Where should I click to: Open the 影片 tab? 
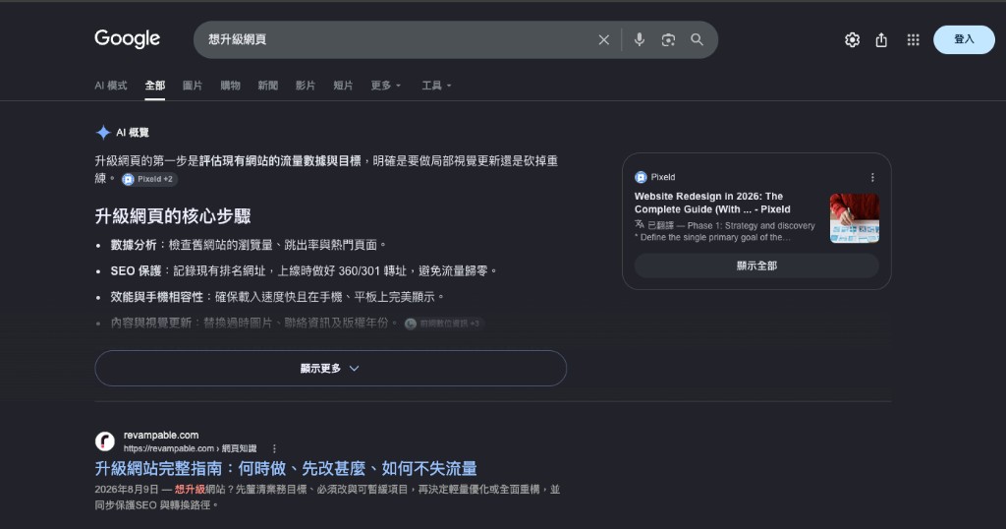tap(305, 86)
